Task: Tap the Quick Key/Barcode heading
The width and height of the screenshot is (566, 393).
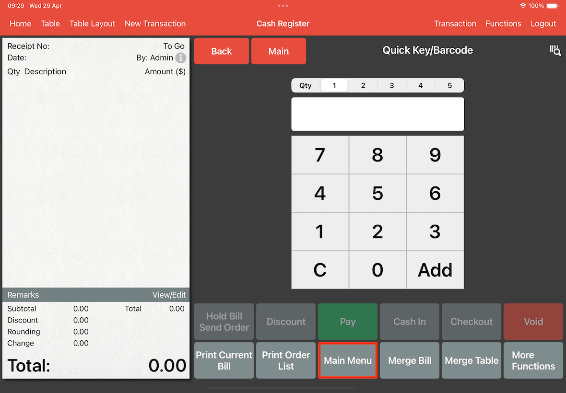Action: click(x=428, y=50)
